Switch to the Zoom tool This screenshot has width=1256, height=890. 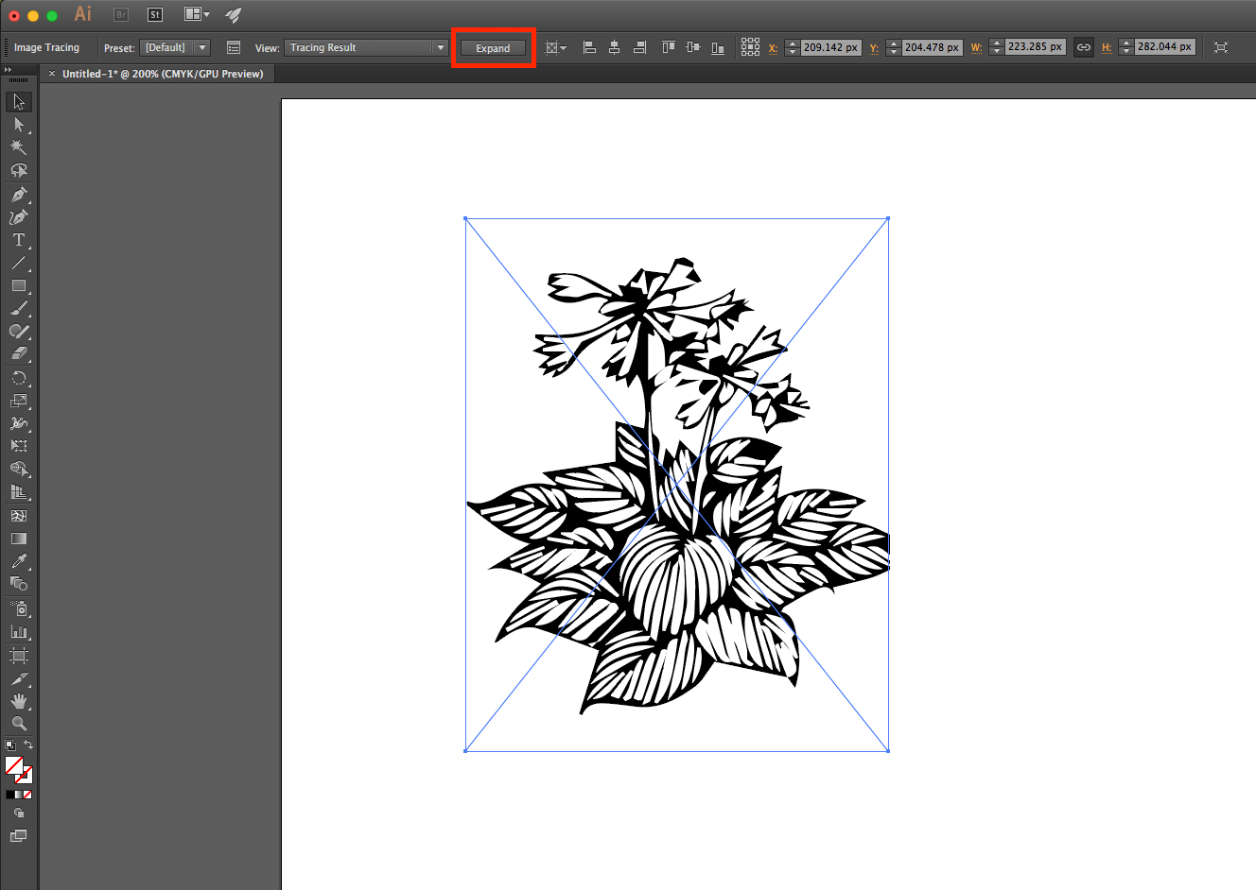pyautogui.click(x=18, y=724)
